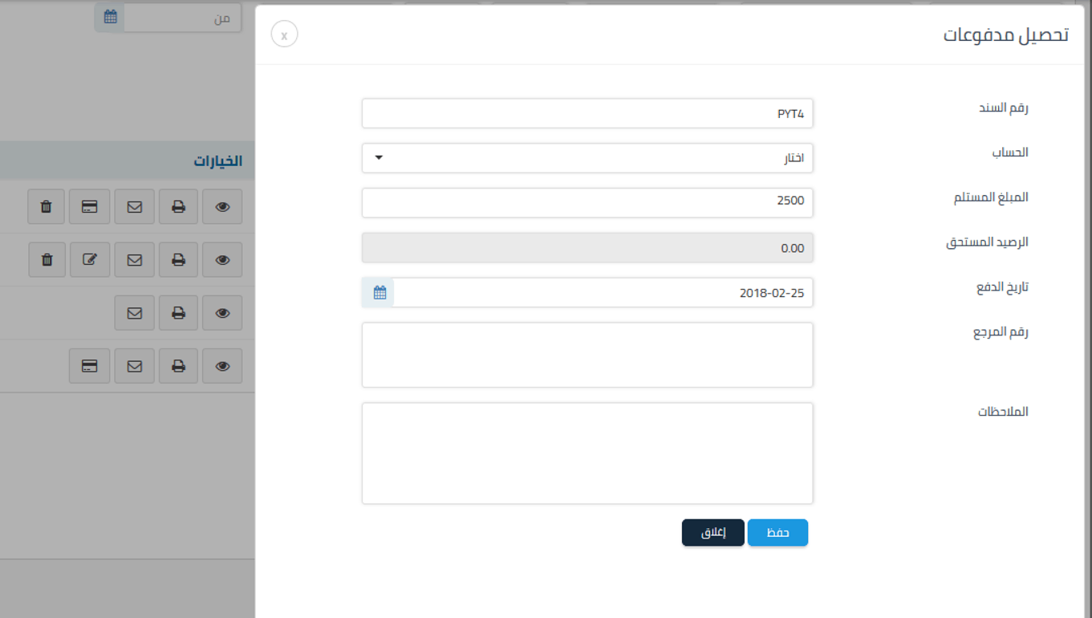Image resolution: width=1092 pixels, height=618 pixels.
Task: Click the رقم السند field containing PYT4
Action: point(587,113)
